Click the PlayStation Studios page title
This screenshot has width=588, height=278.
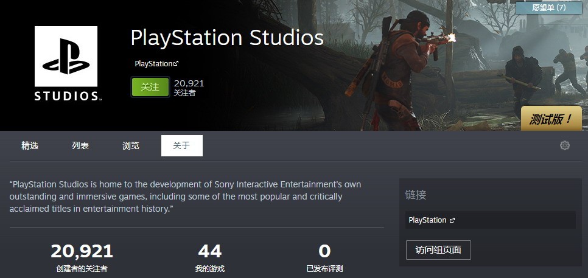[x=226, y=38]
